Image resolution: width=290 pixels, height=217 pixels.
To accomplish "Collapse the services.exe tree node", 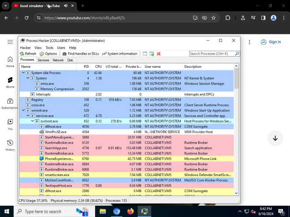I will (x=28, y=116).
